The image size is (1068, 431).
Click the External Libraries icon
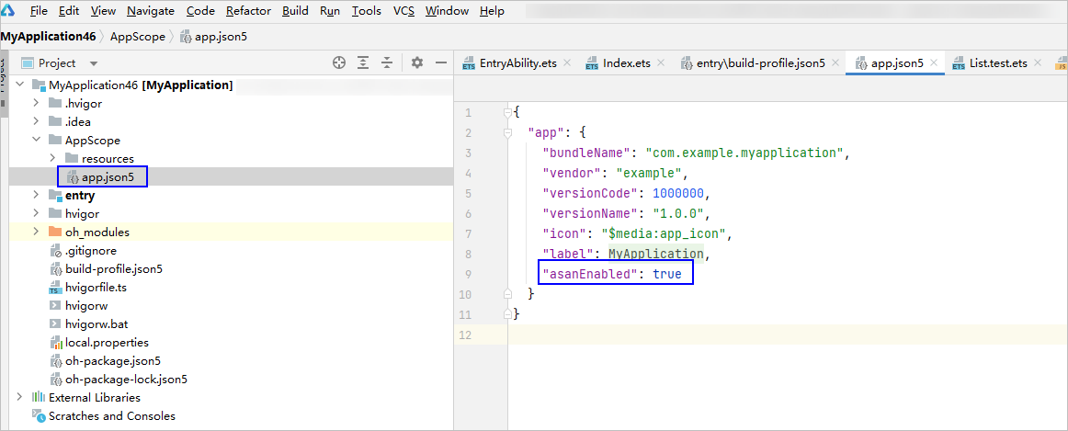click(x=39, y=398)
